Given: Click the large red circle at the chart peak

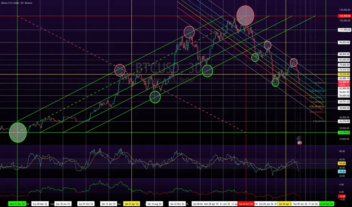Looking at the screenshot, I should pos(245,16).
